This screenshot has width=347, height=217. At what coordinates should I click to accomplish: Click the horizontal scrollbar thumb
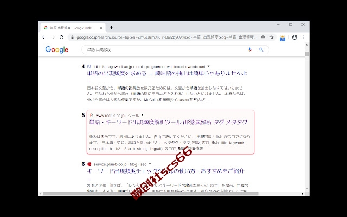(151, 194)
